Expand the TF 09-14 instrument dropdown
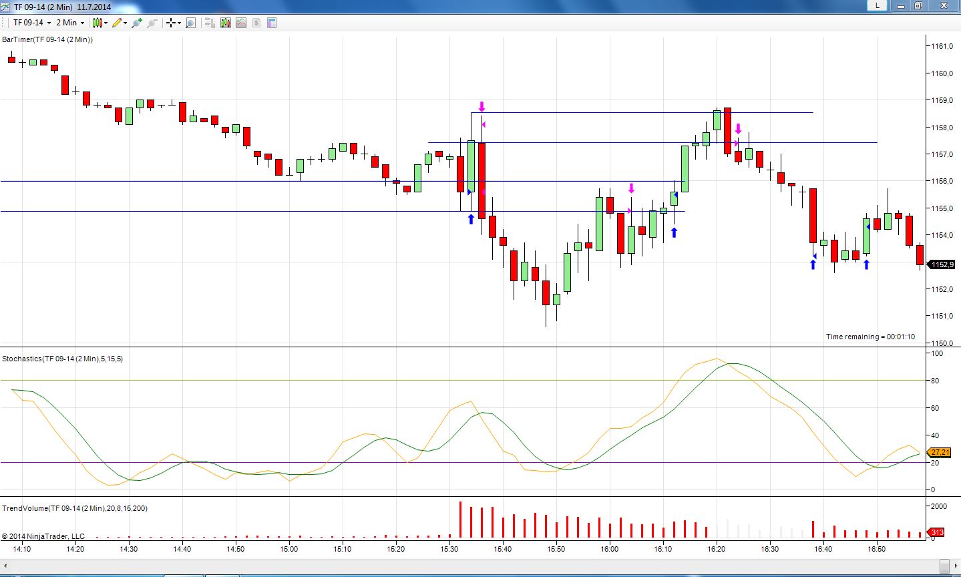The image size is (961, 577). click(32, 23)
